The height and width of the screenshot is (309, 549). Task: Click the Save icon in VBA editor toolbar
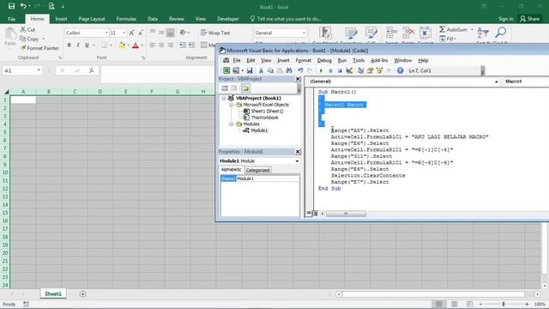click(x=250, y=70)
